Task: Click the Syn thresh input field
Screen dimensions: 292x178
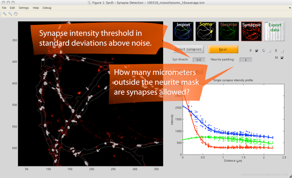Action: point(199,60)
